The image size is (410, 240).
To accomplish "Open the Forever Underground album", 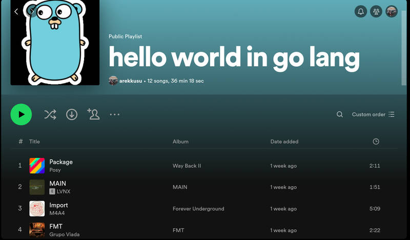I will (x=198, y=209).
